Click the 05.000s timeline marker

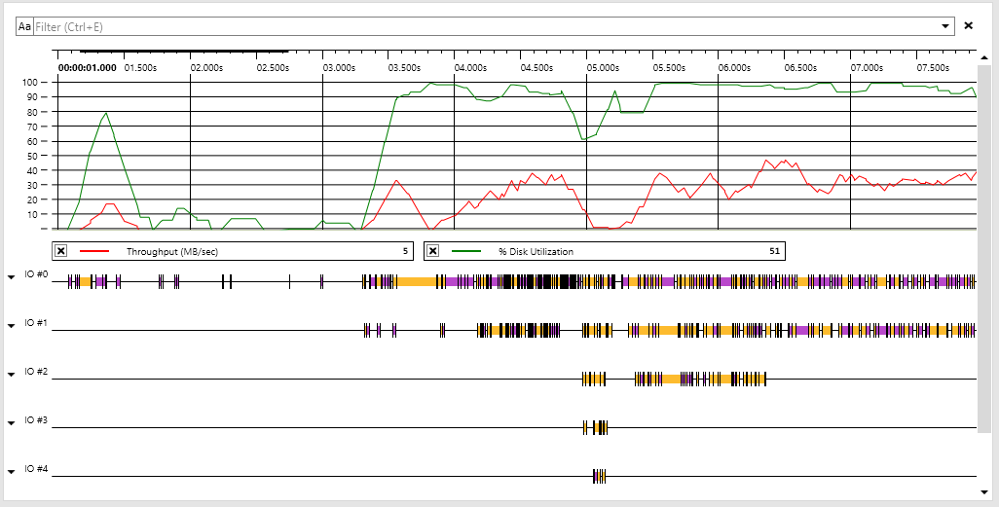tap(603, 67)
